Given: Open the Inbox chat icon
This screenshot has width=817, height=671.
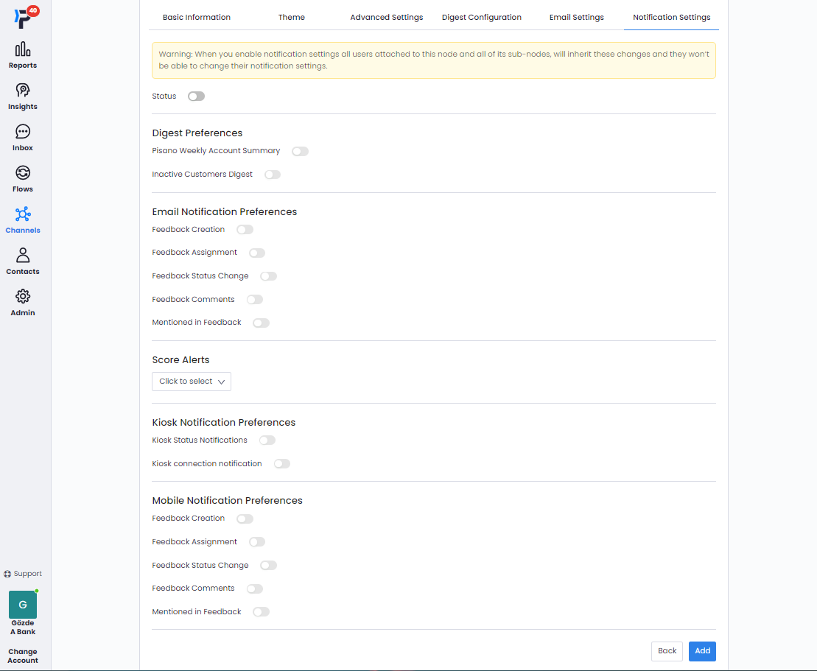Looking at the screenshot, I should [x=23, y=132].
